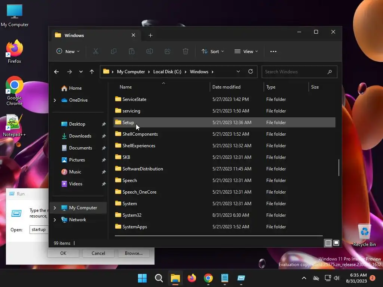The width and height of the screenshot is (383, 287).
Task: Go forward with the right arrow
Action: pyautogui.click(x=69, y=72)
